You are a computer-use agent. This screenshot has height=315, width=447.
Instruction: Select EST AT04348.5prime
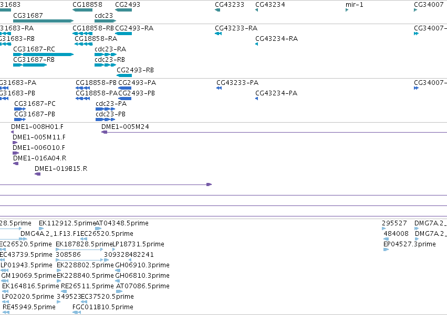point(122,223)
